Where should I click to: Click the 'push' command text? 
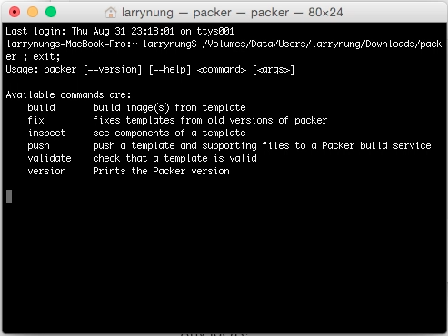click(38, 146)
